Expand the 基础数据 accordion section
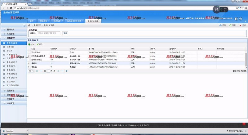This screenshot has width=248, height=135. 14,29
